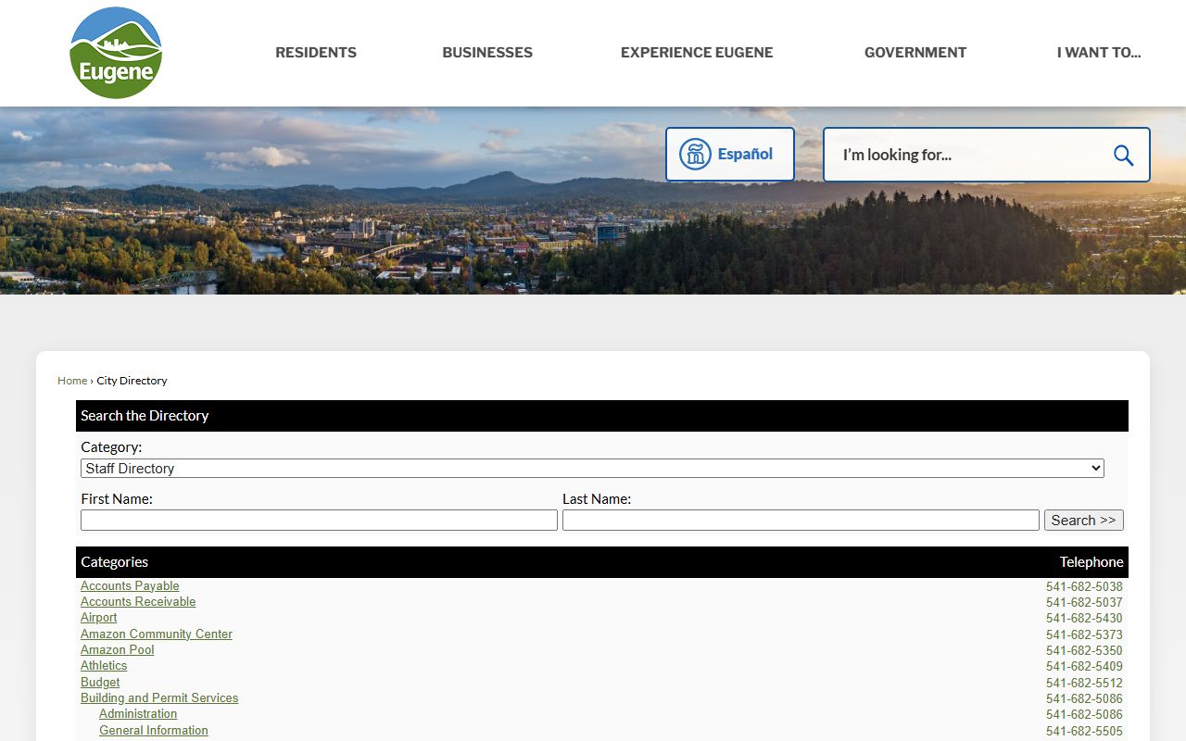
Task: Click the Categories column header
Action: click(114, 562)
